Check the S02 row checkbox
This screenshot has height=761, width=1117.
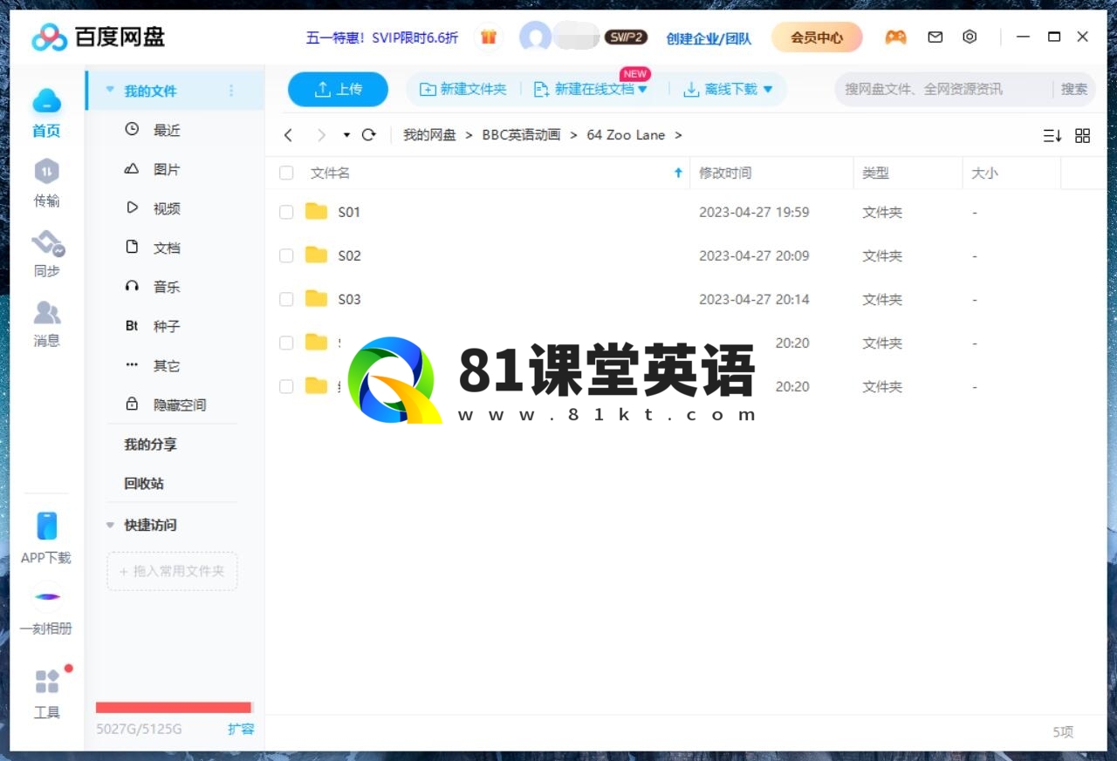pos(286,255)
